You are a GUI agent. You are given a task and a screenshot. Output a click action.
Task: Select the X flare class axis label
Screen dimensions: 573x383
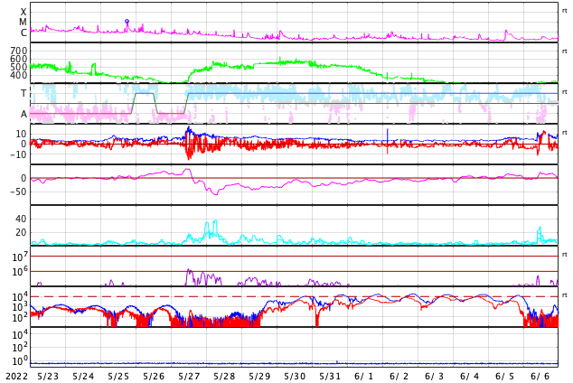pos(23,13)
